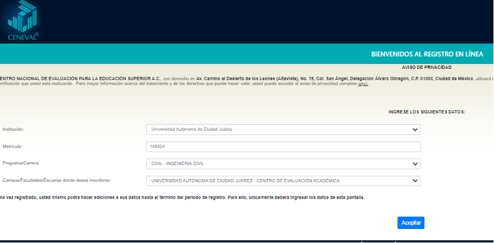494x243 pixels.
Task: Click the 'AVISO DE PRIVACIDAD' heading
Action: 427,67
